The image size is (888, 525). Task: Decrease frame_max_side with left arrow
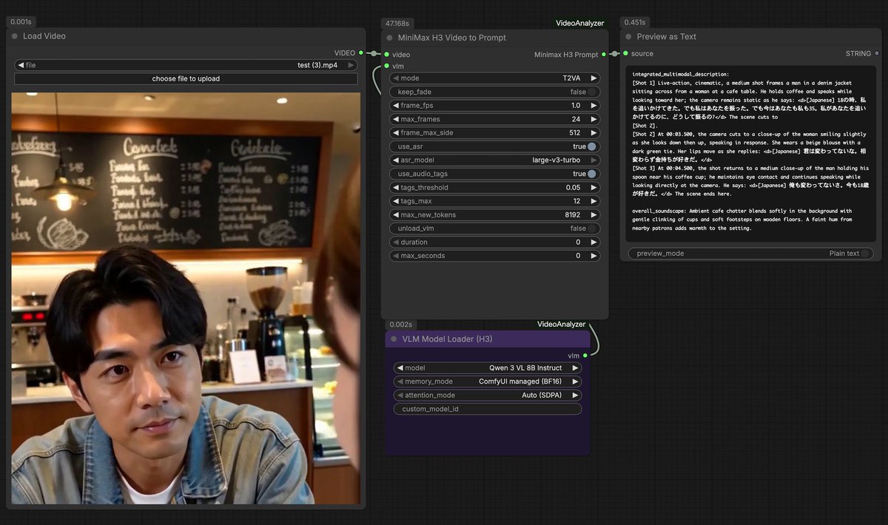point(395,132)
